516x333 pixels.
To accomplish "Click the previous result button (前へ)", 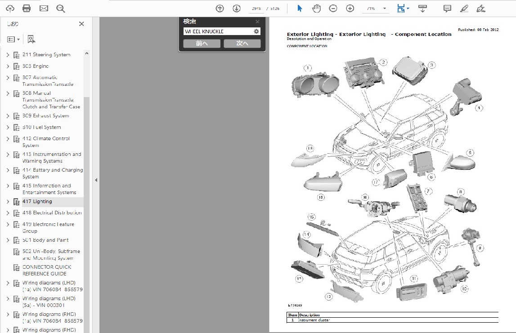I will click(x=202, y=44).
